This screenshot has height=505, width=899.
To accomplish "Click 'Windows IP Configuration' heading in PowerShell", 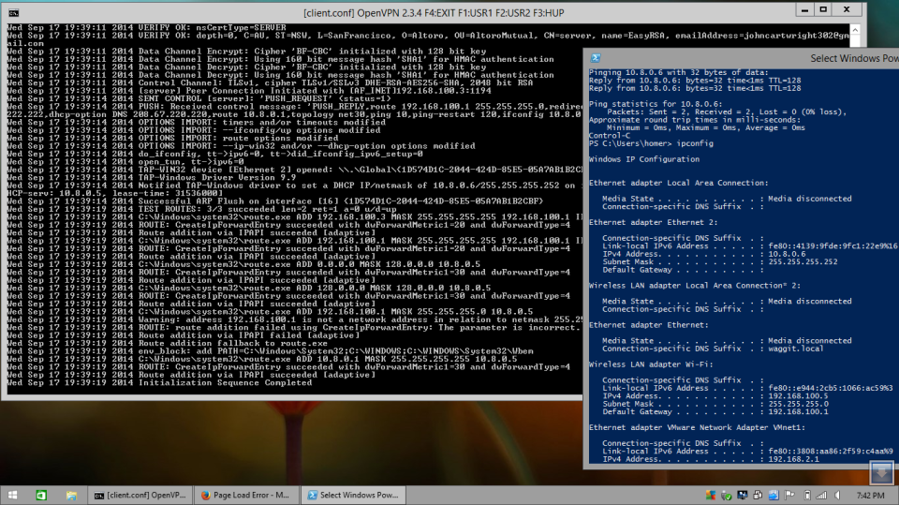I will pyautogui.click(x=644, y=159).
